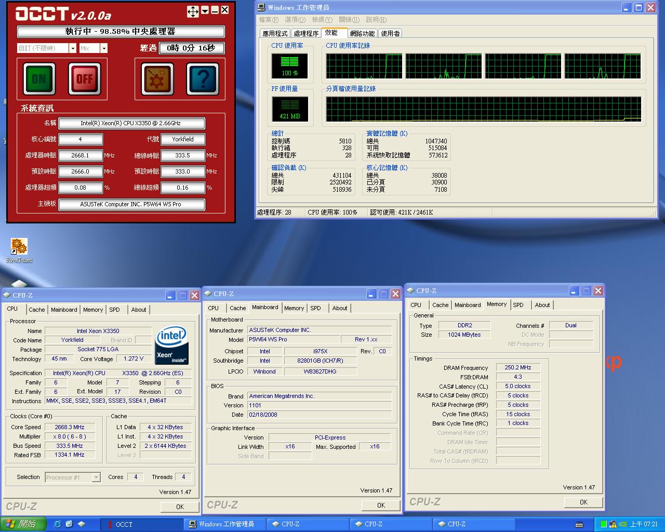Click the PF 使用量 421 MB gauge
Screen dimensions: 665x532
click(290, 109)
